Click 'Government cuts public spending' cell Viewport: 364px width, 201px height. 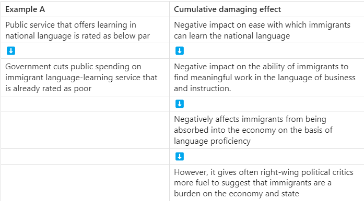85,78
